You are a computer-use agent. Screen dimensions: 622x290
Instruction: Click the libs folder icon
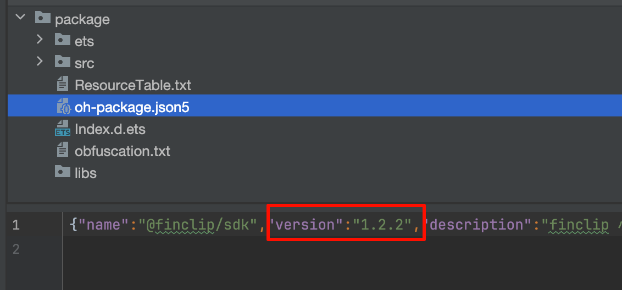point(63,172)
